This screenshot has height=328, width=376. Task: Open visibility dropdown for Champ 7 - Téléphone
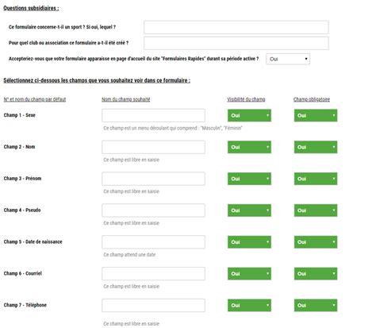pos(249,305)
